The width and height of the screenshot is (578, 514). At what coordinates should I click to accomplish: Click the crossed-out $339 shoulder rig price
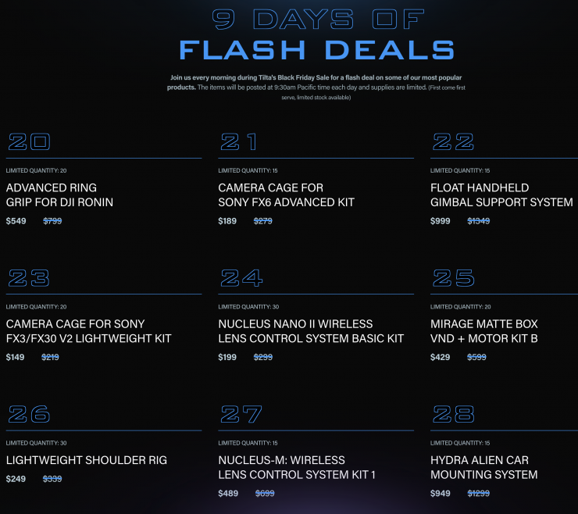point(52,479)
